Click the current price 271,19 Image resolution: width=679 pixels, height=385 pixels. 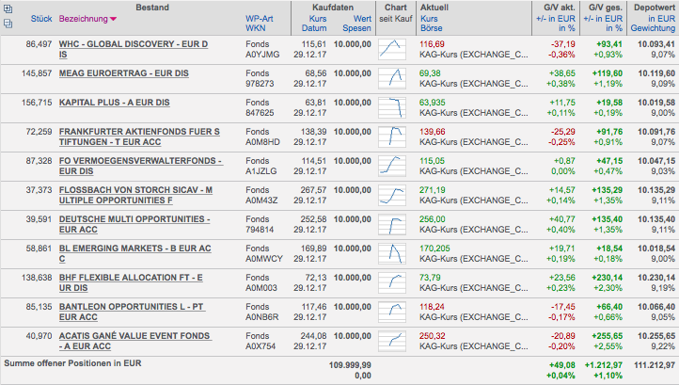(433, 190)
